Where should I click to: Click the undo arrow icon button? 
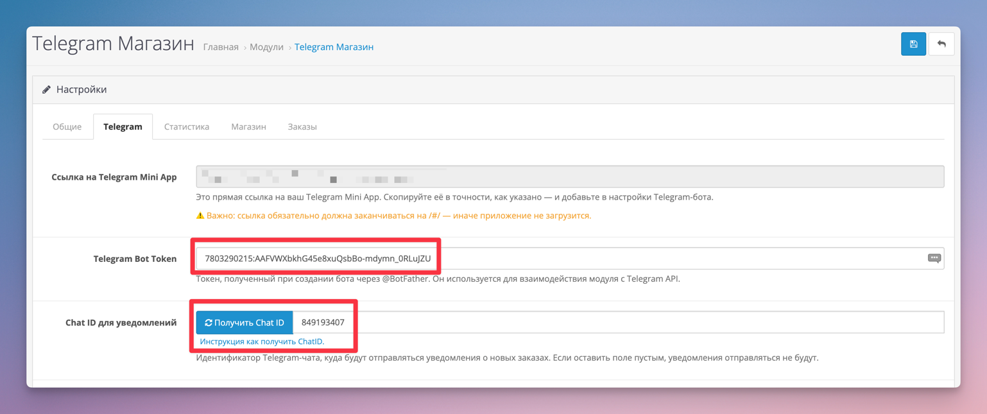pos(941,44)
